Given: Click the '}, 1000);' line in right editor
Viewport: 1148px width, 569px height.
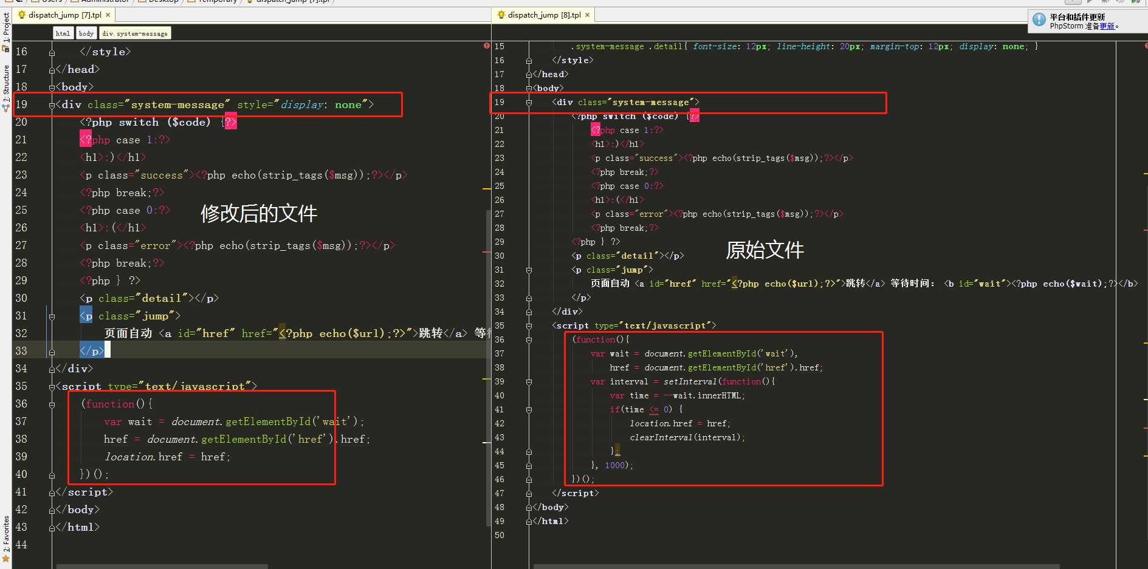Looking at the screenshot, I should point(612,465).
